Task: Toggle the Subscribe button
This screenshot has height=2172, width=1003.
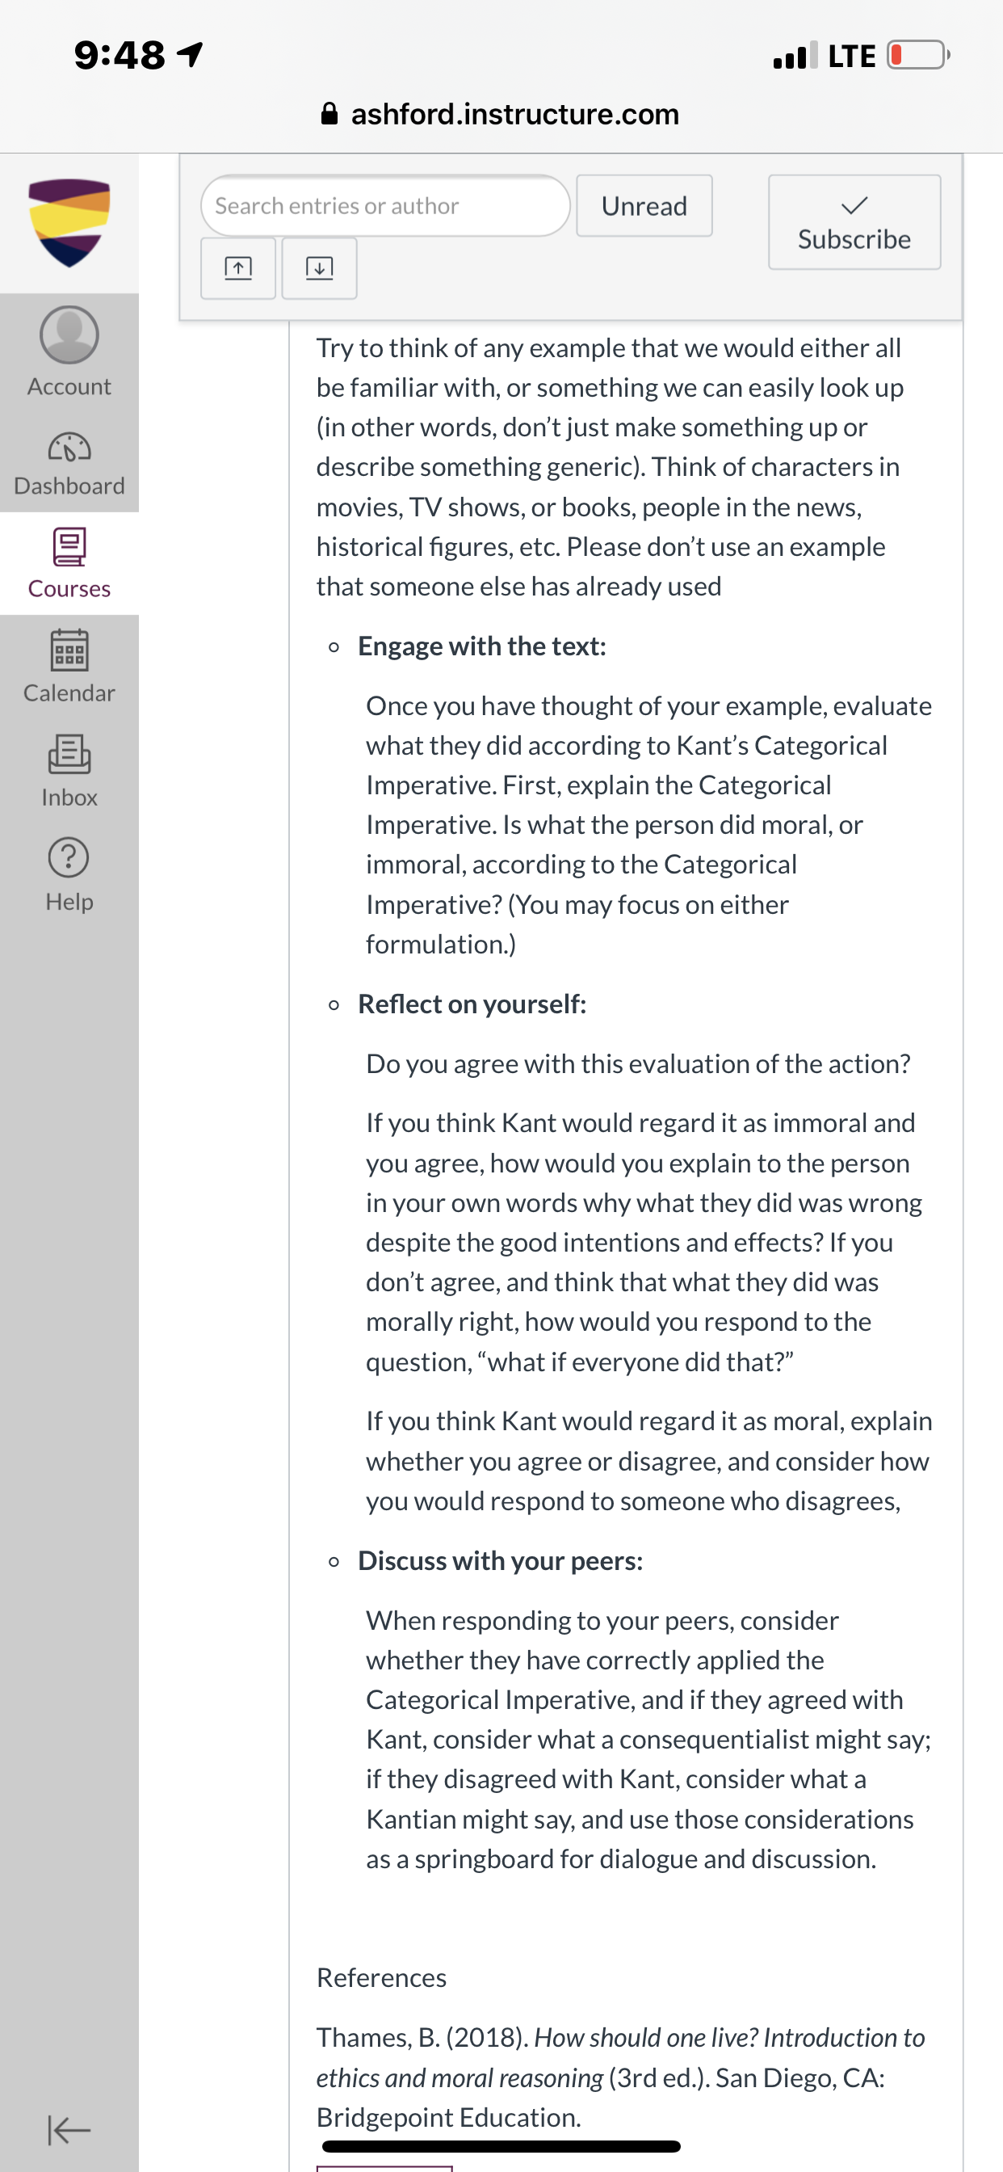Action: click(x=854, y=222)
